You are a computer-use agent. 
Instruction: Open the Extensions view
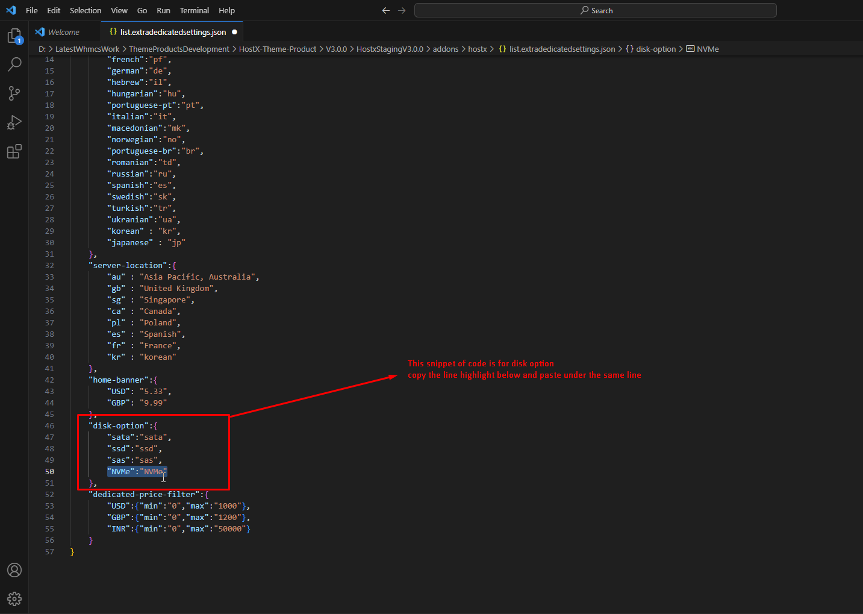(14, 151)
